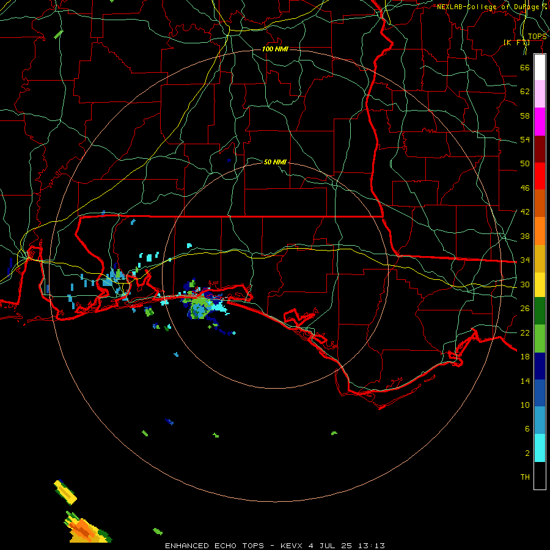Click the 18 value on the legend

click(x=525, y=357)
